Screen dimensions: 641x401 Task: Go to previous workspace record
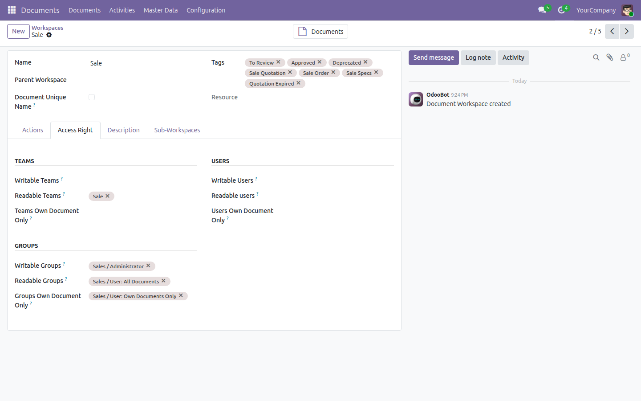(612, 31)
